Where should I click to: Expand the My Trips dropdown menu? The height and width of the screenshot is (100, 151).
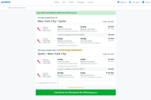tap(135, 2)
